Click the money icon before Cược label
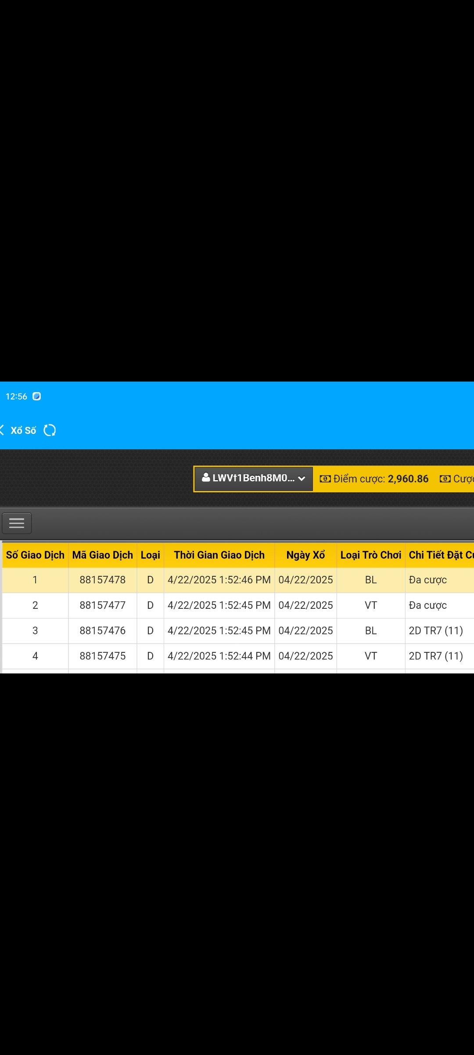The width and height of the screenshot is (474, 1055). click(445, 479)
